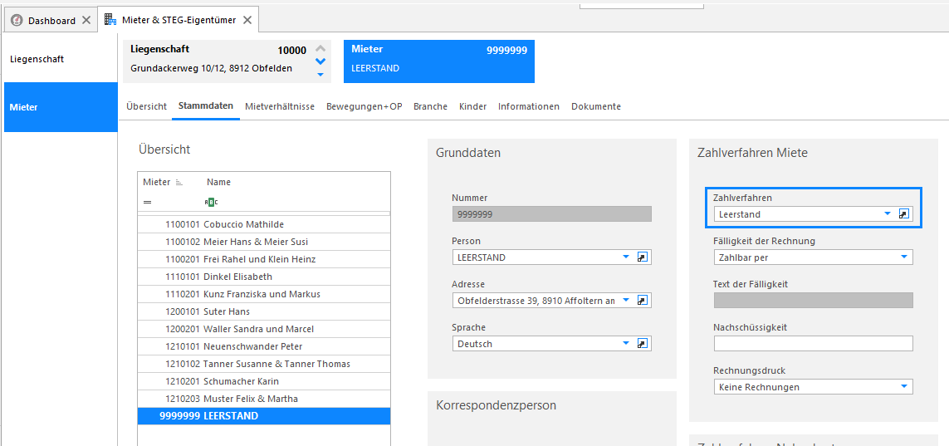Open linked record icon next to Adresse

pos(643,300)
